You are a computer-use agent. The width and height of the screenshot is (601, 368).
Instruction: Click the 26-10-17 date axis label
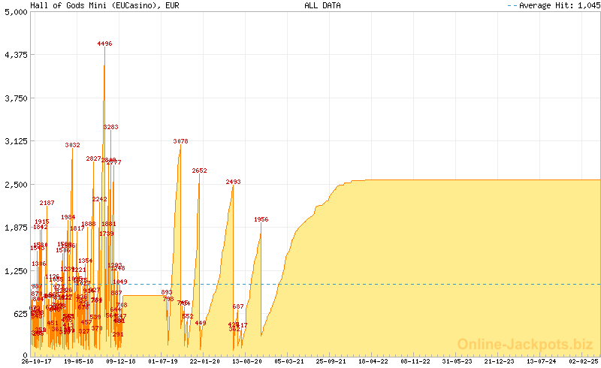(36, 361)
